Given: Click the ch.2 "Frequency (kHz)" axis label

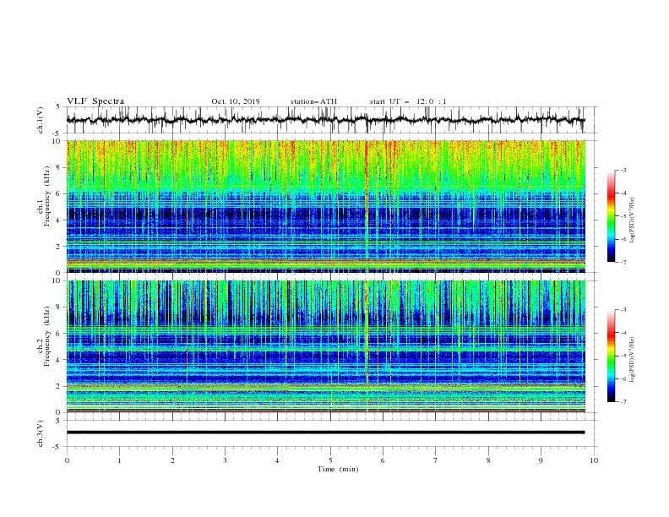Looking at the screenshot, I should pos(47,336).
